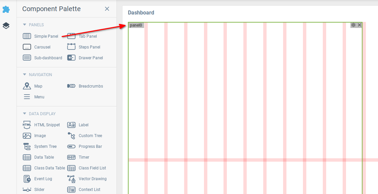Collapse the PANELS section

[33, 25]
